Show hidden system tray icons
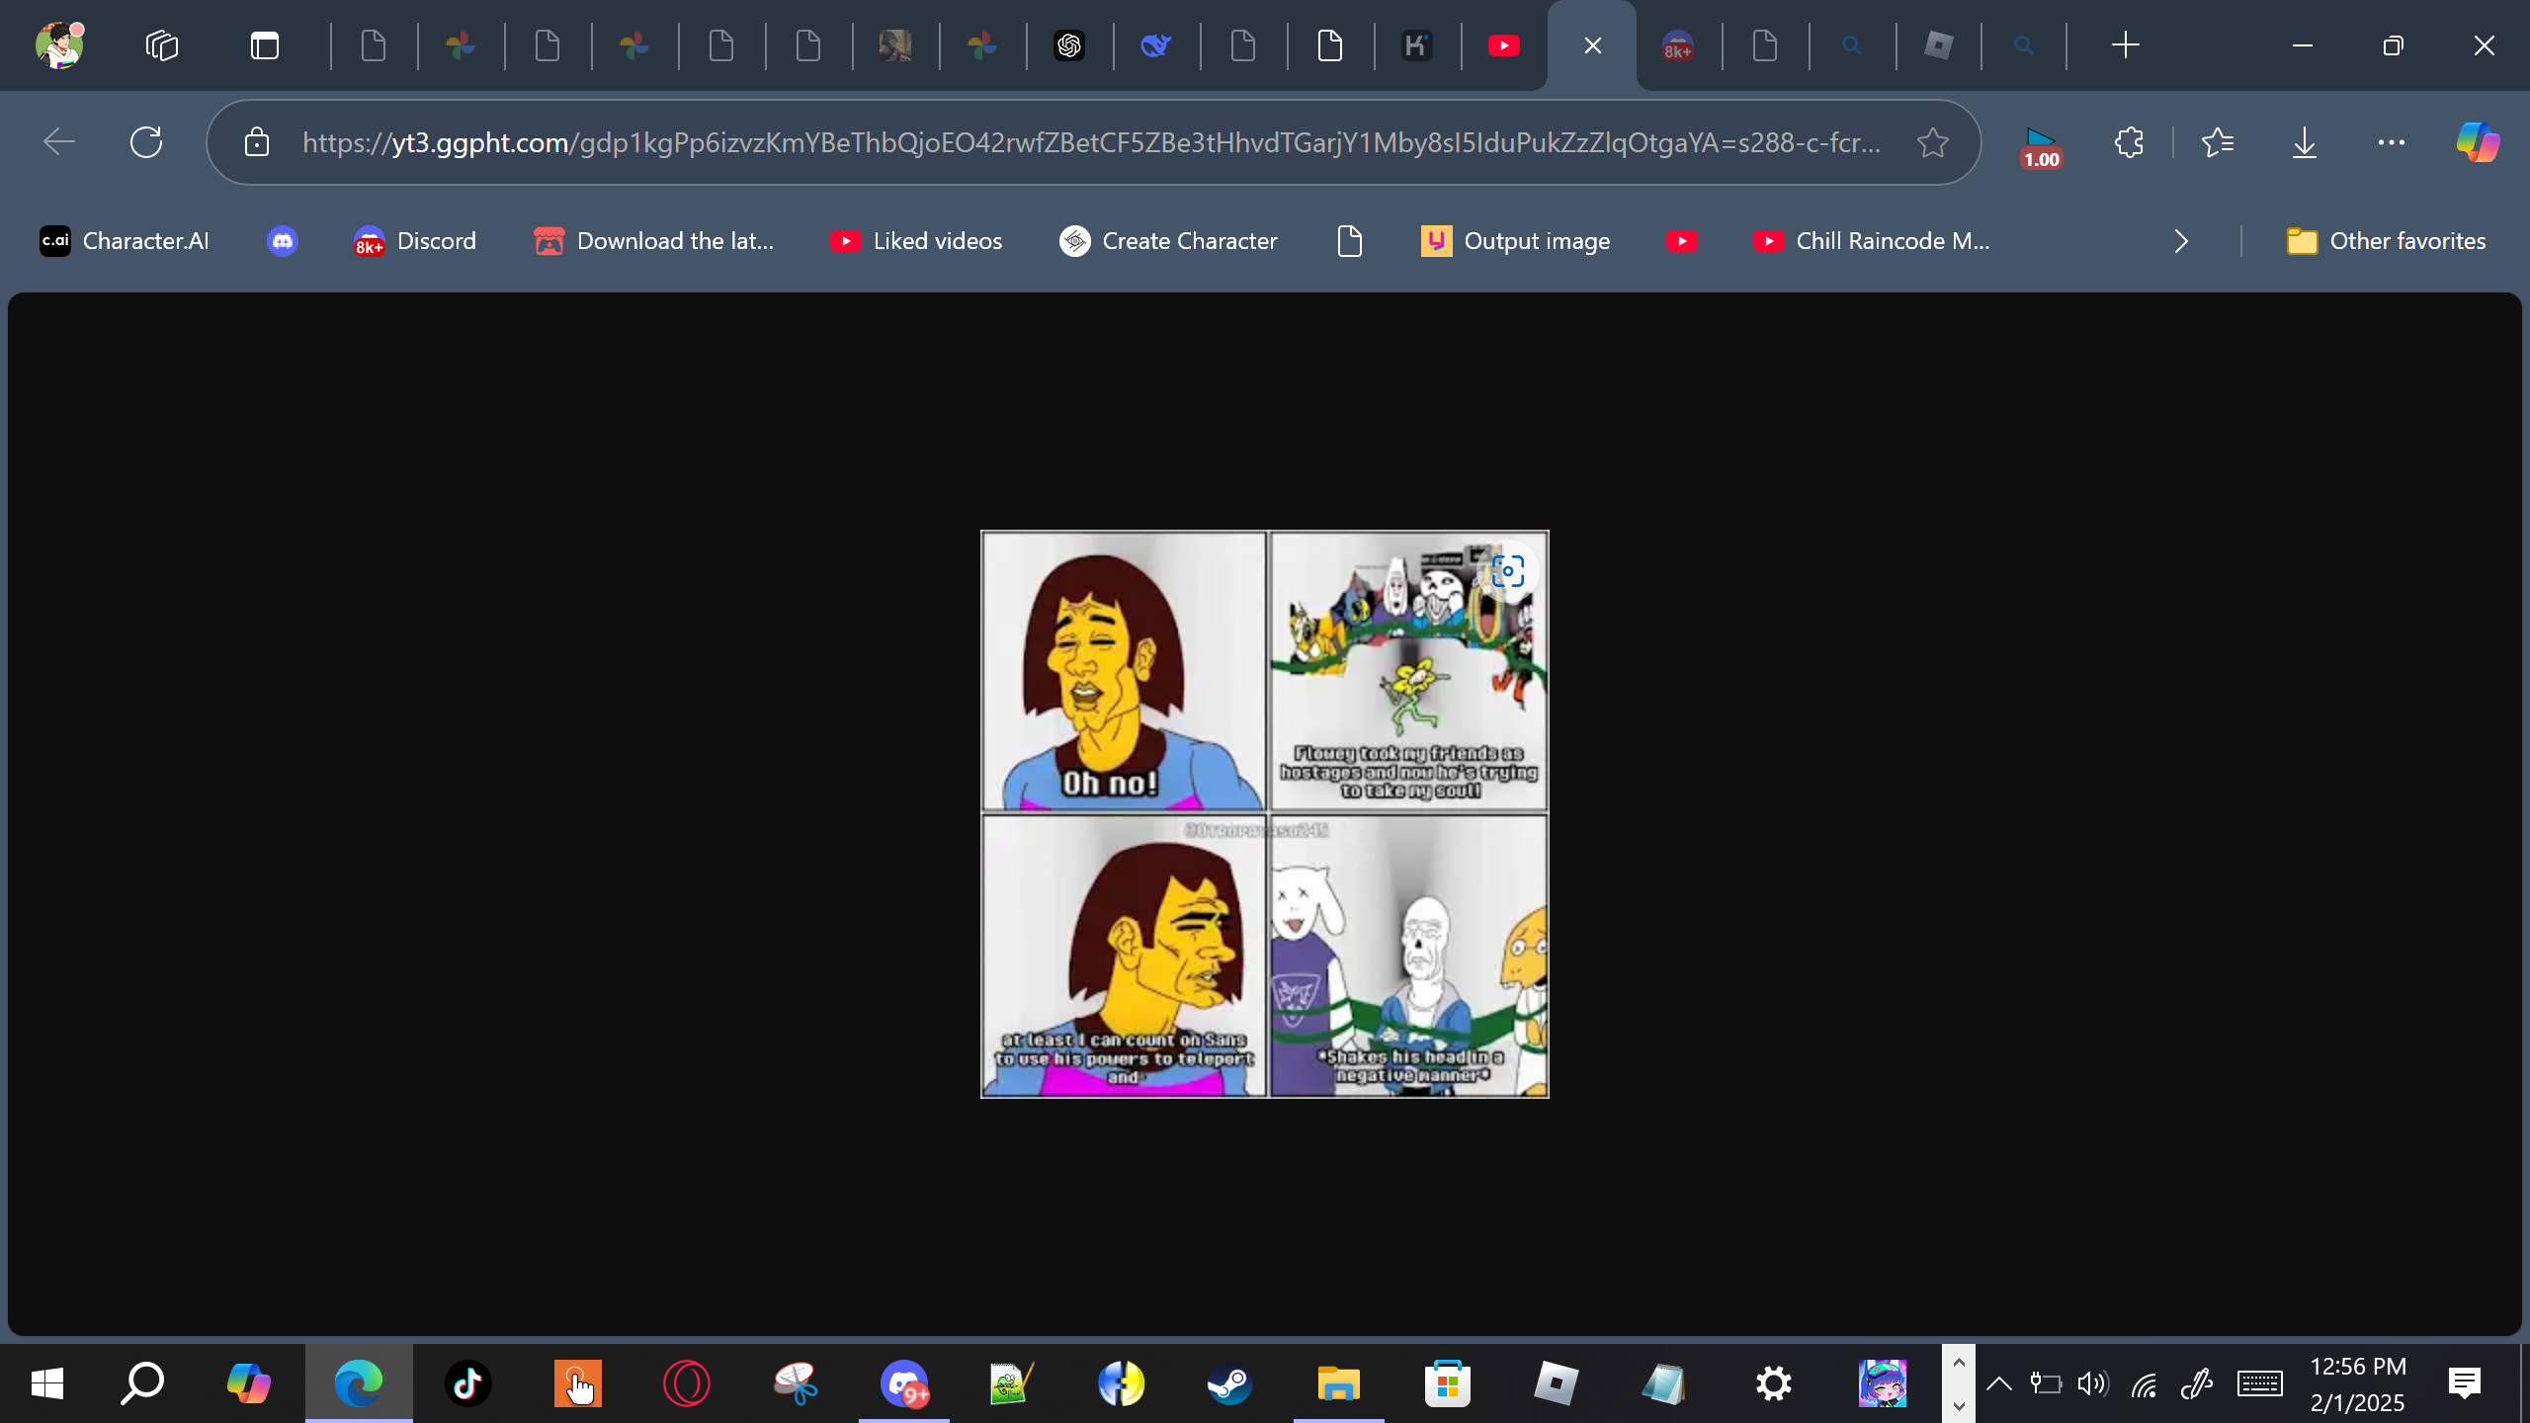 [x=1998, y=1383]
